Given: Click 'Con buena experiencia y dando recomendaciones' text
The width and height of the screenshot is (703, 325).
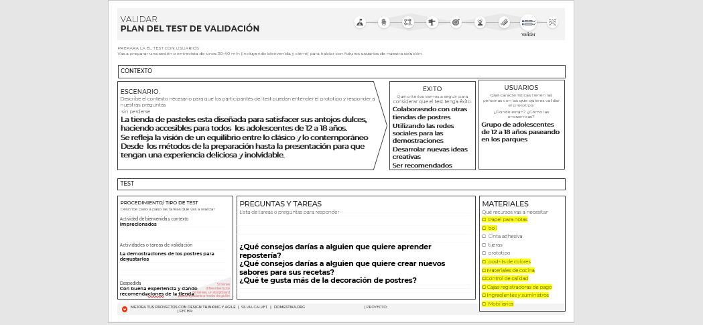Looking at the screenshot, I should pos(158,291).
